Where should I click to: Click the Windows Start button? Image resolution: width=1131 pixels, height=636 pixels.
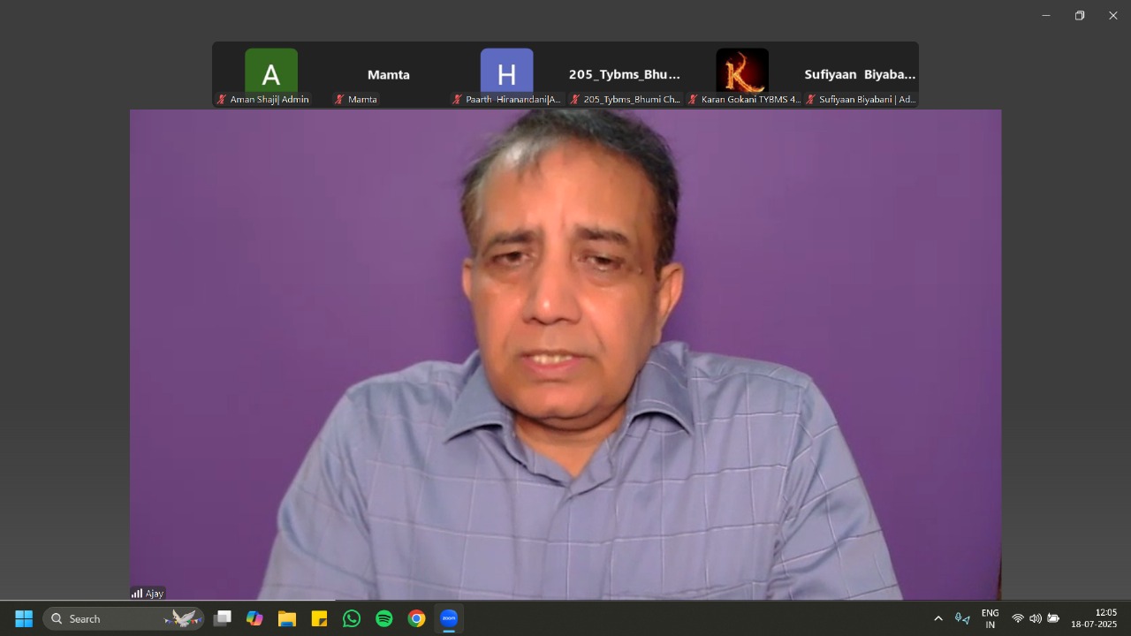24,618
